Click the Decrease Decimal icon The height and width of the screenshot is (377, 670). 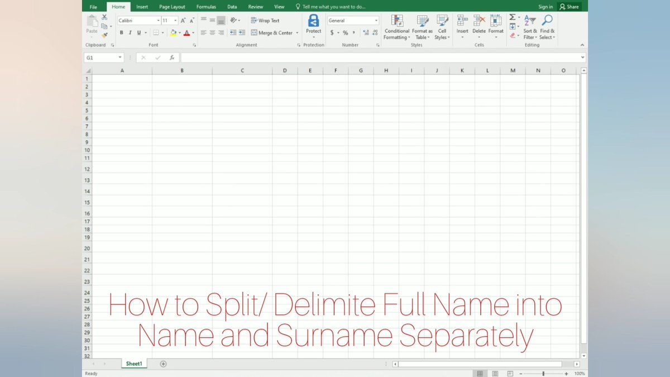pyautogui.click(x=375, y=33)
